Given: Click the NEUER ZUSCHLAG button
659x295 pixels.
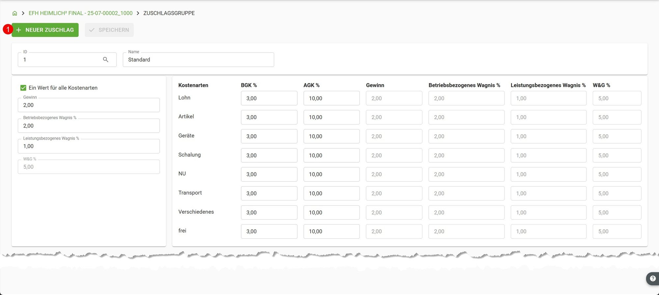Looking at the screenshot, I should 45,30.
